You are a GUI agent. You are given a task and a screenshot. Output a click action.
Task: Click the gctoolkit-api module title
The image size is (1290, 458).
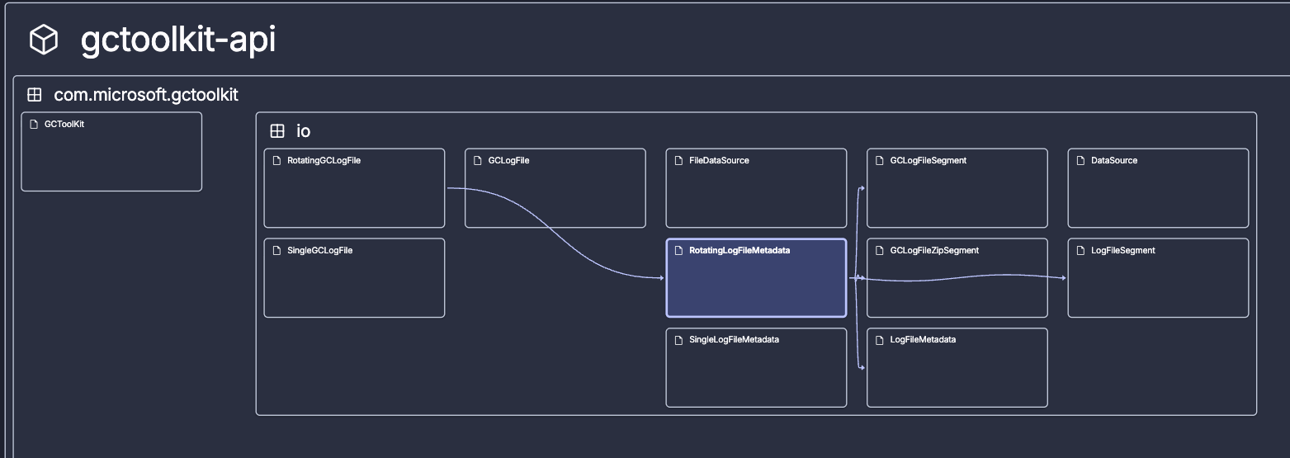click(x=178, y=40)
